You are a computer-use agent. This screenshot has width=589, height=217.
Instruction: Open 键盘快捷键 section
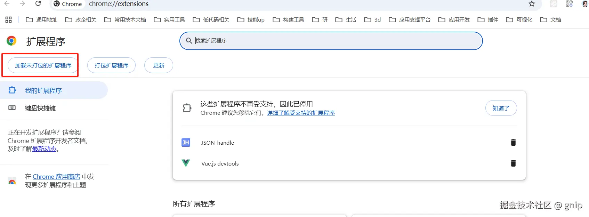54,108
